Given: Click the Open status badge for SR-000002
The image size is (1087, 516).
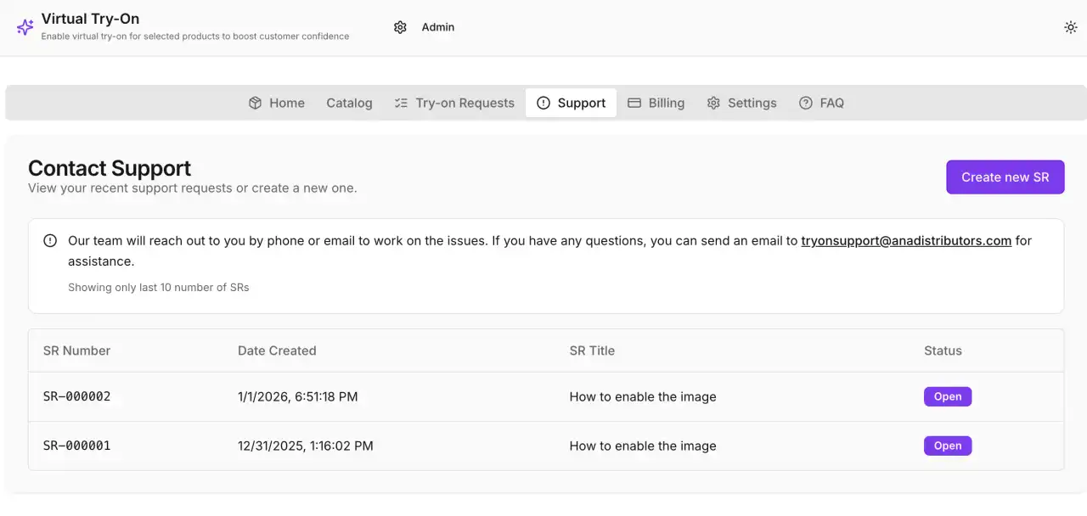Looking at the screenshot, I should pos(947,396).
